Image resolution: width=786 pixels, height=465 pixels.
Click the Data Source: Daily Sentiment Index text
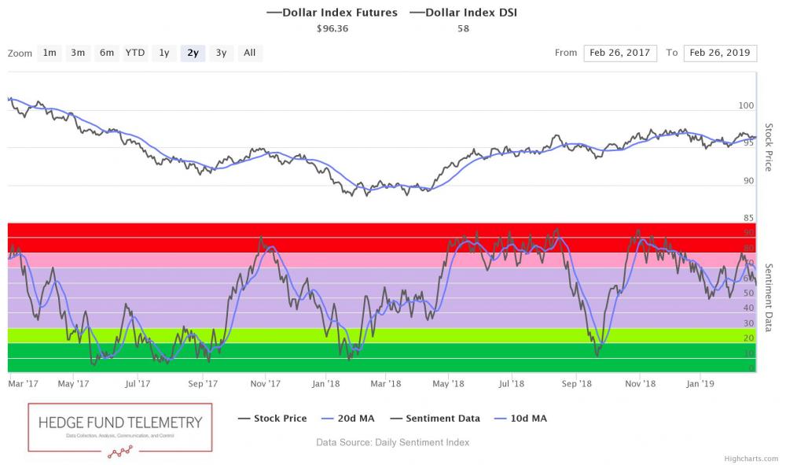click(x=392, y=442)
